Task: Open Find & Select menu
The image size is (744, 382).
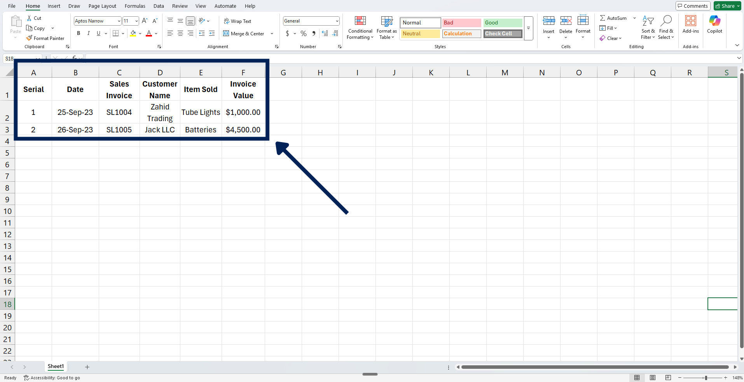Action: pos(666,28)
